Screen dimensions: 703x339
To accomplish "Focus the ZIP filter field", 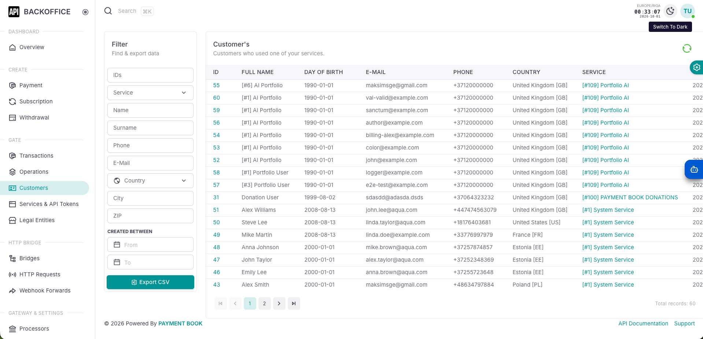I will point(150,216).
